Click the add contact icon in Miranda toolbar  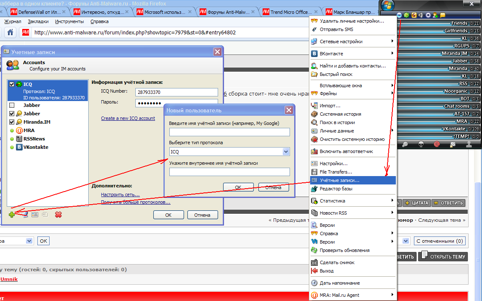point(435,15)
